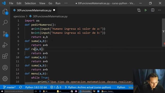Open Microsoft Edge from the taskbar
Screen dimensions: 165x93
click(x=40, y=91)
